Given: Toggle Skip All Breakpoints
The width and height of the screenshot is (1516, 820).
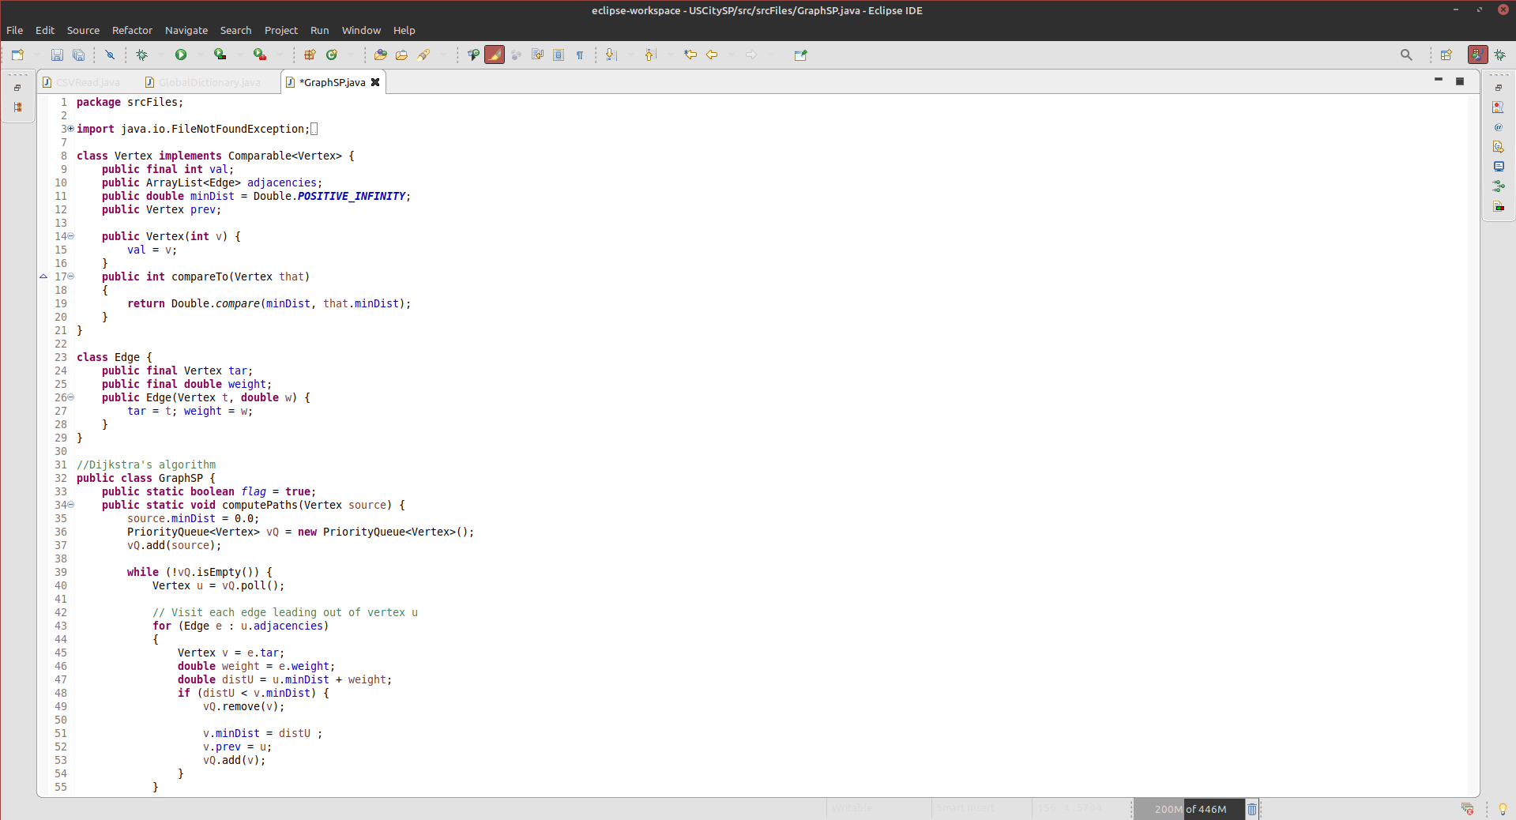Looking at the screenshot, I should click(x=110, y=55).
